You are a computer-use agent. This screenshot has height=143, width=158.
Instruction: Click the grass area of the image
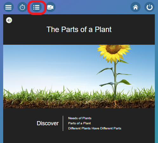point(53,94)
